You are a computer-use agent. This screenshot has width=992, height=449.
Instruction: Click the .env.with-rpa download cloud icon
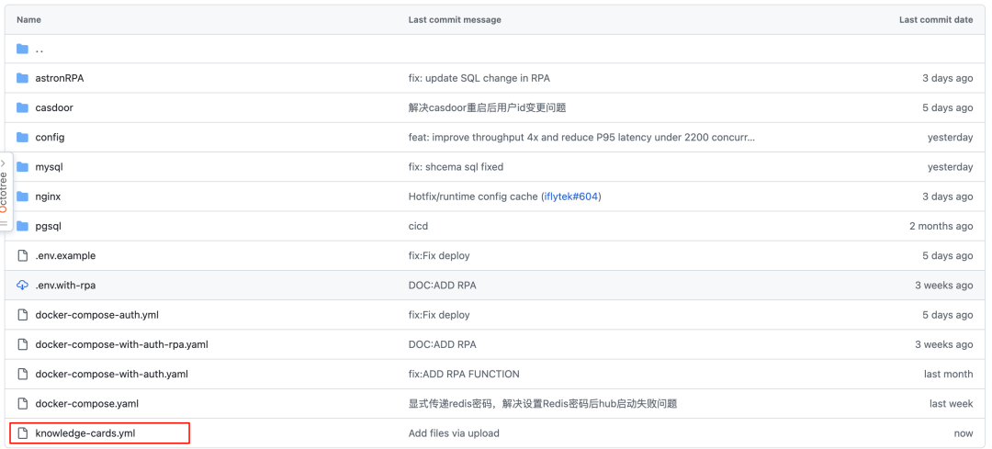(23, 285)
